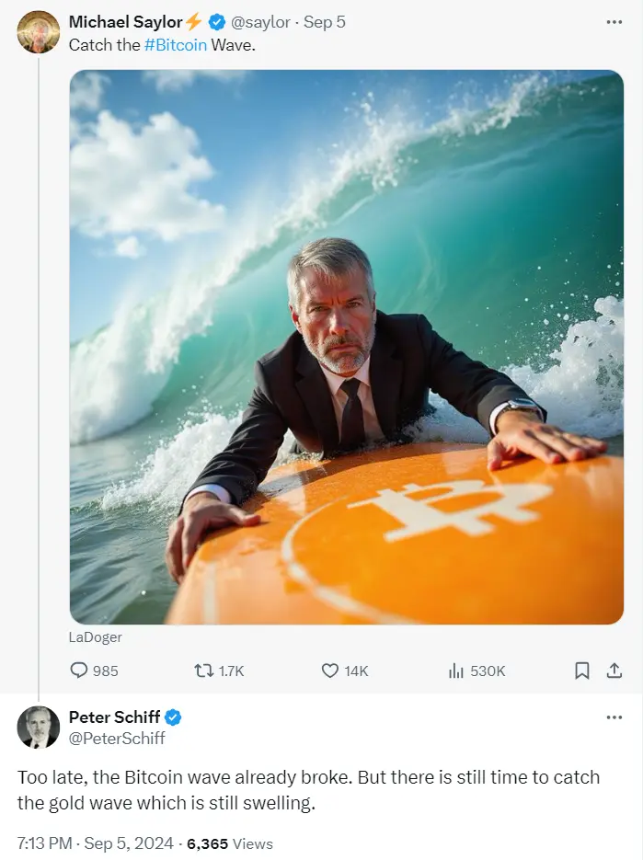This screenshot has width=643, height=860.
Task: Open the Sep 5 tweet date link
Action: pos(324,22)
